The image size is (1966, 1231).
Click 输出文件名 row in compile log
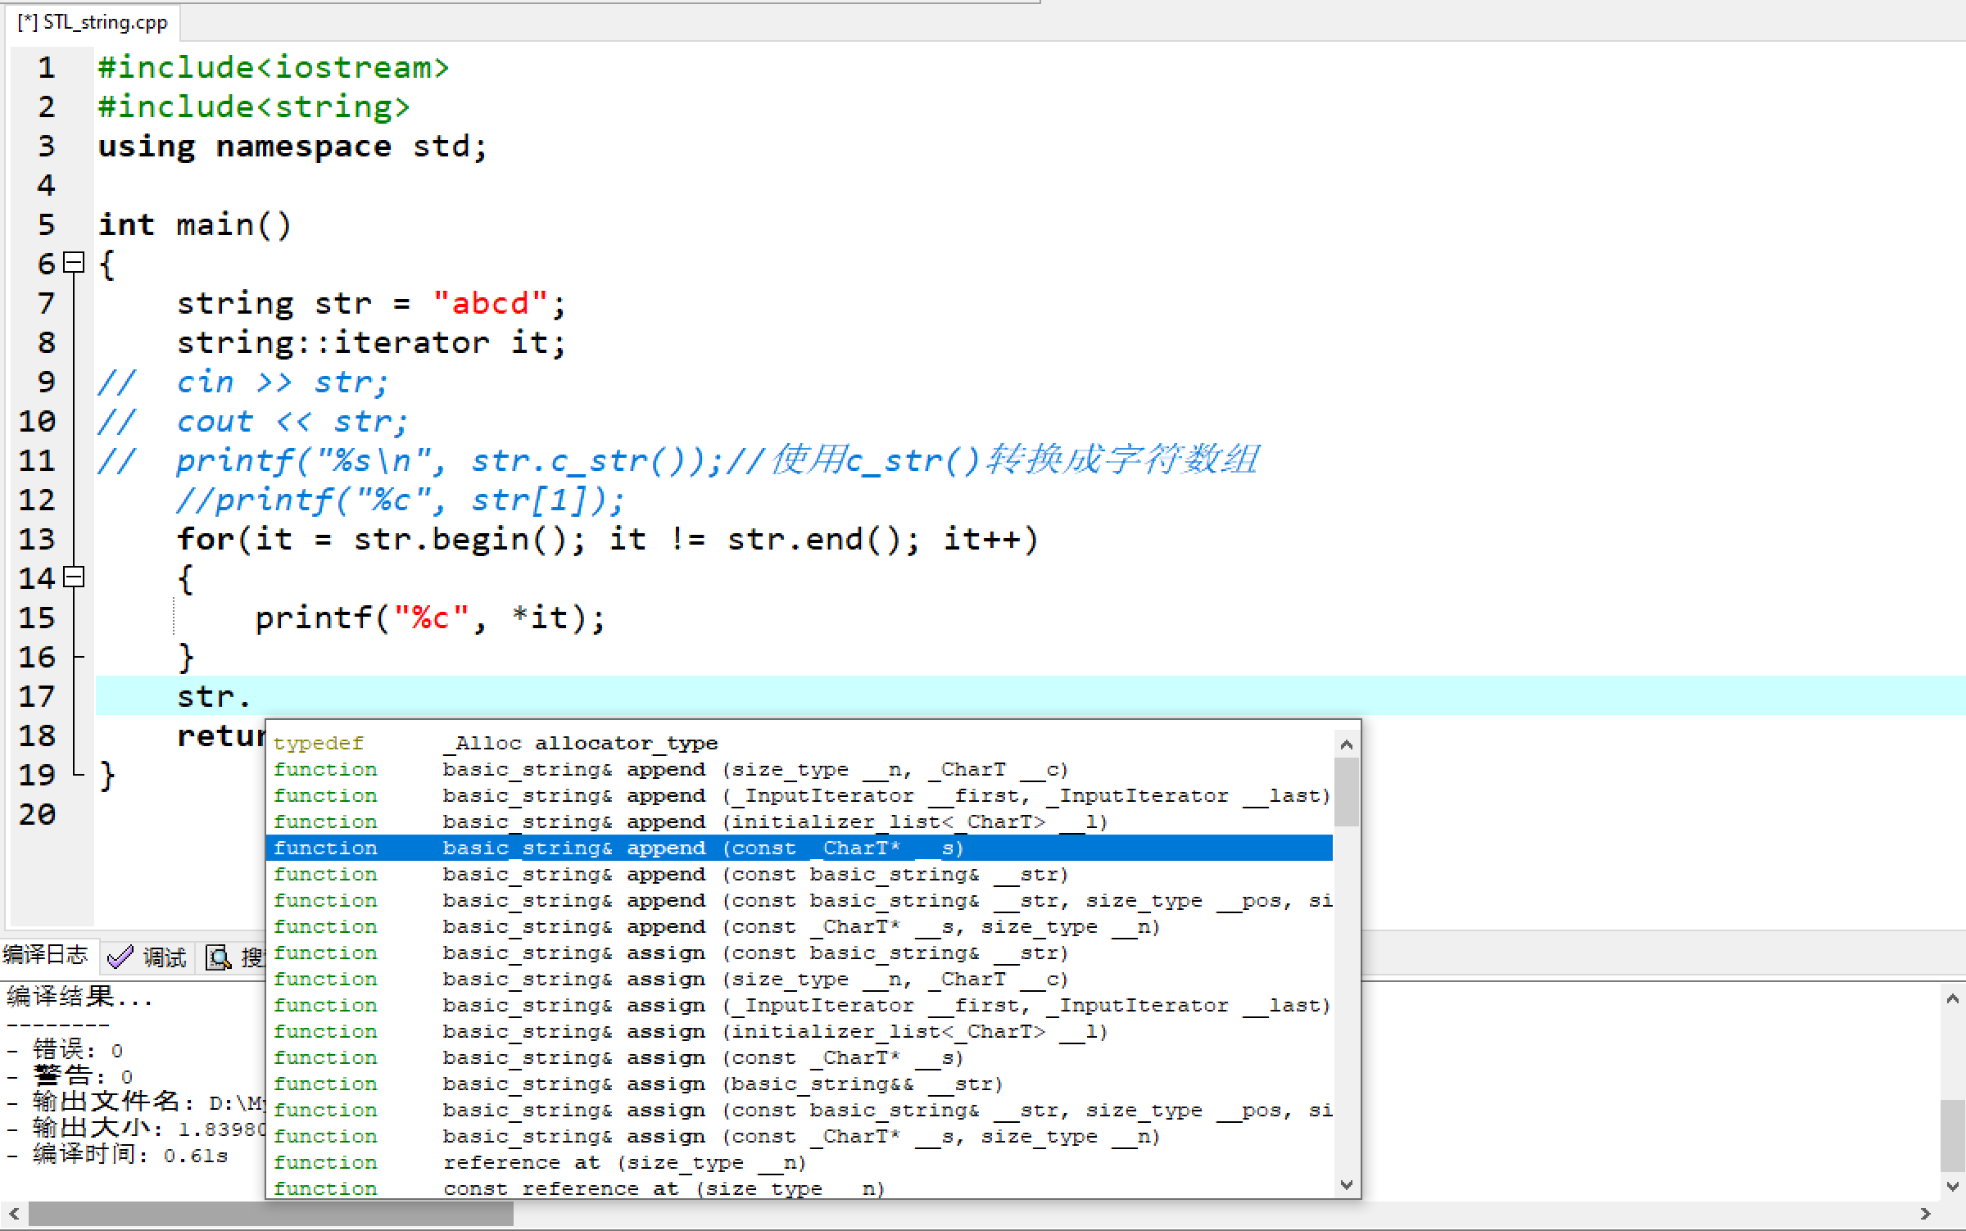135,1102
